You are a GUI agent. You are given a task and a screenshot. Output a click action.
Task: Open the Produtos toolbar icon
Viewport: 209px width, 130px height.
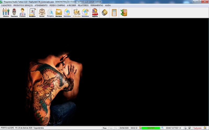click(x=32, y=12)
